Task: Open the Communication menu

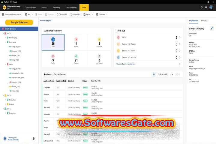Action: pos(30,7)
